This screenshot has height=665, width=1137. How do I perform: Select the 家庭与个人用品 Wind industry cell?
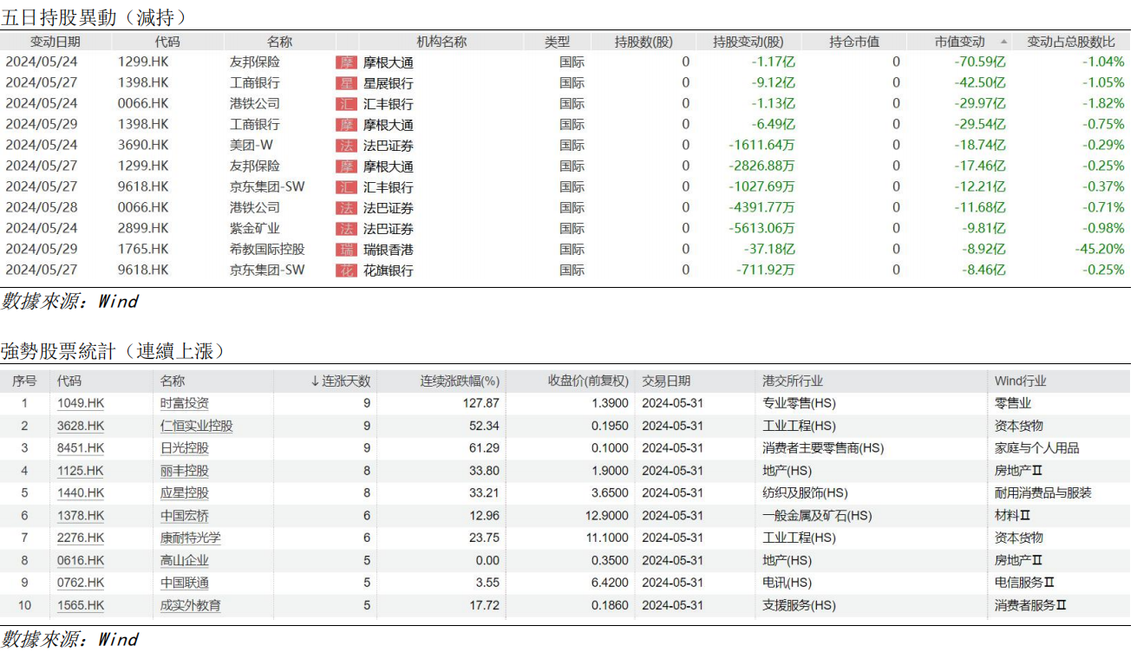pos(1036,448)
